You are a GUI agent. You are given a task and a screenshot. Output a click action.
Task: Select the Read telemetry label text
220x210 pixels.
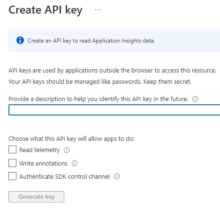pyautogui.click(x=39, y=150)
